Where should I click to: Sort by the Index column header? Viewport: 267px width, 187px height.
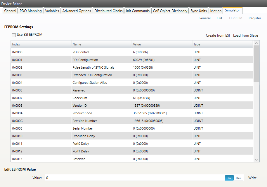coord(41,44)
